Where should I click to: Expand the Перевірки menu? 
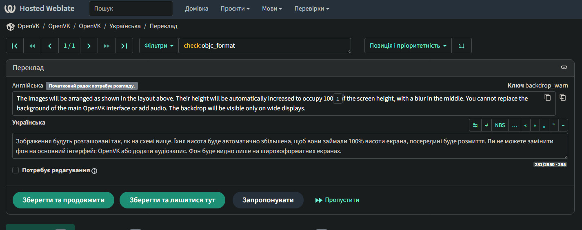point(312,9)
